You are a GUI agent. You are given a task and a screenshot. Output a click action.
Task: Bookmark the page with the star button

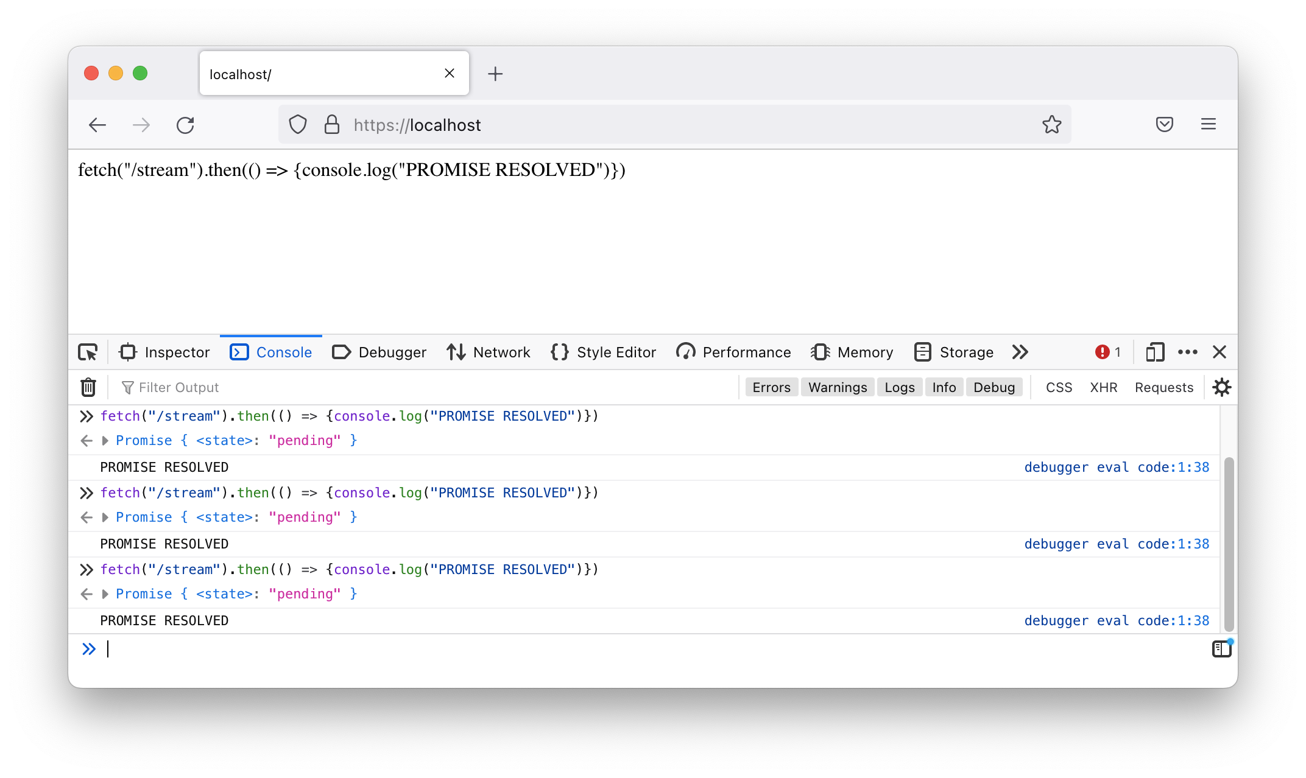[1052, 124]
